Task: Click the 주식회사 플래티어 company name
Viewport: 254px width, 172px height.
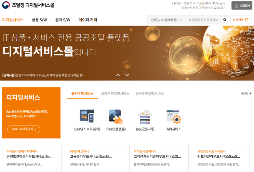Action: tap(145, 151)
